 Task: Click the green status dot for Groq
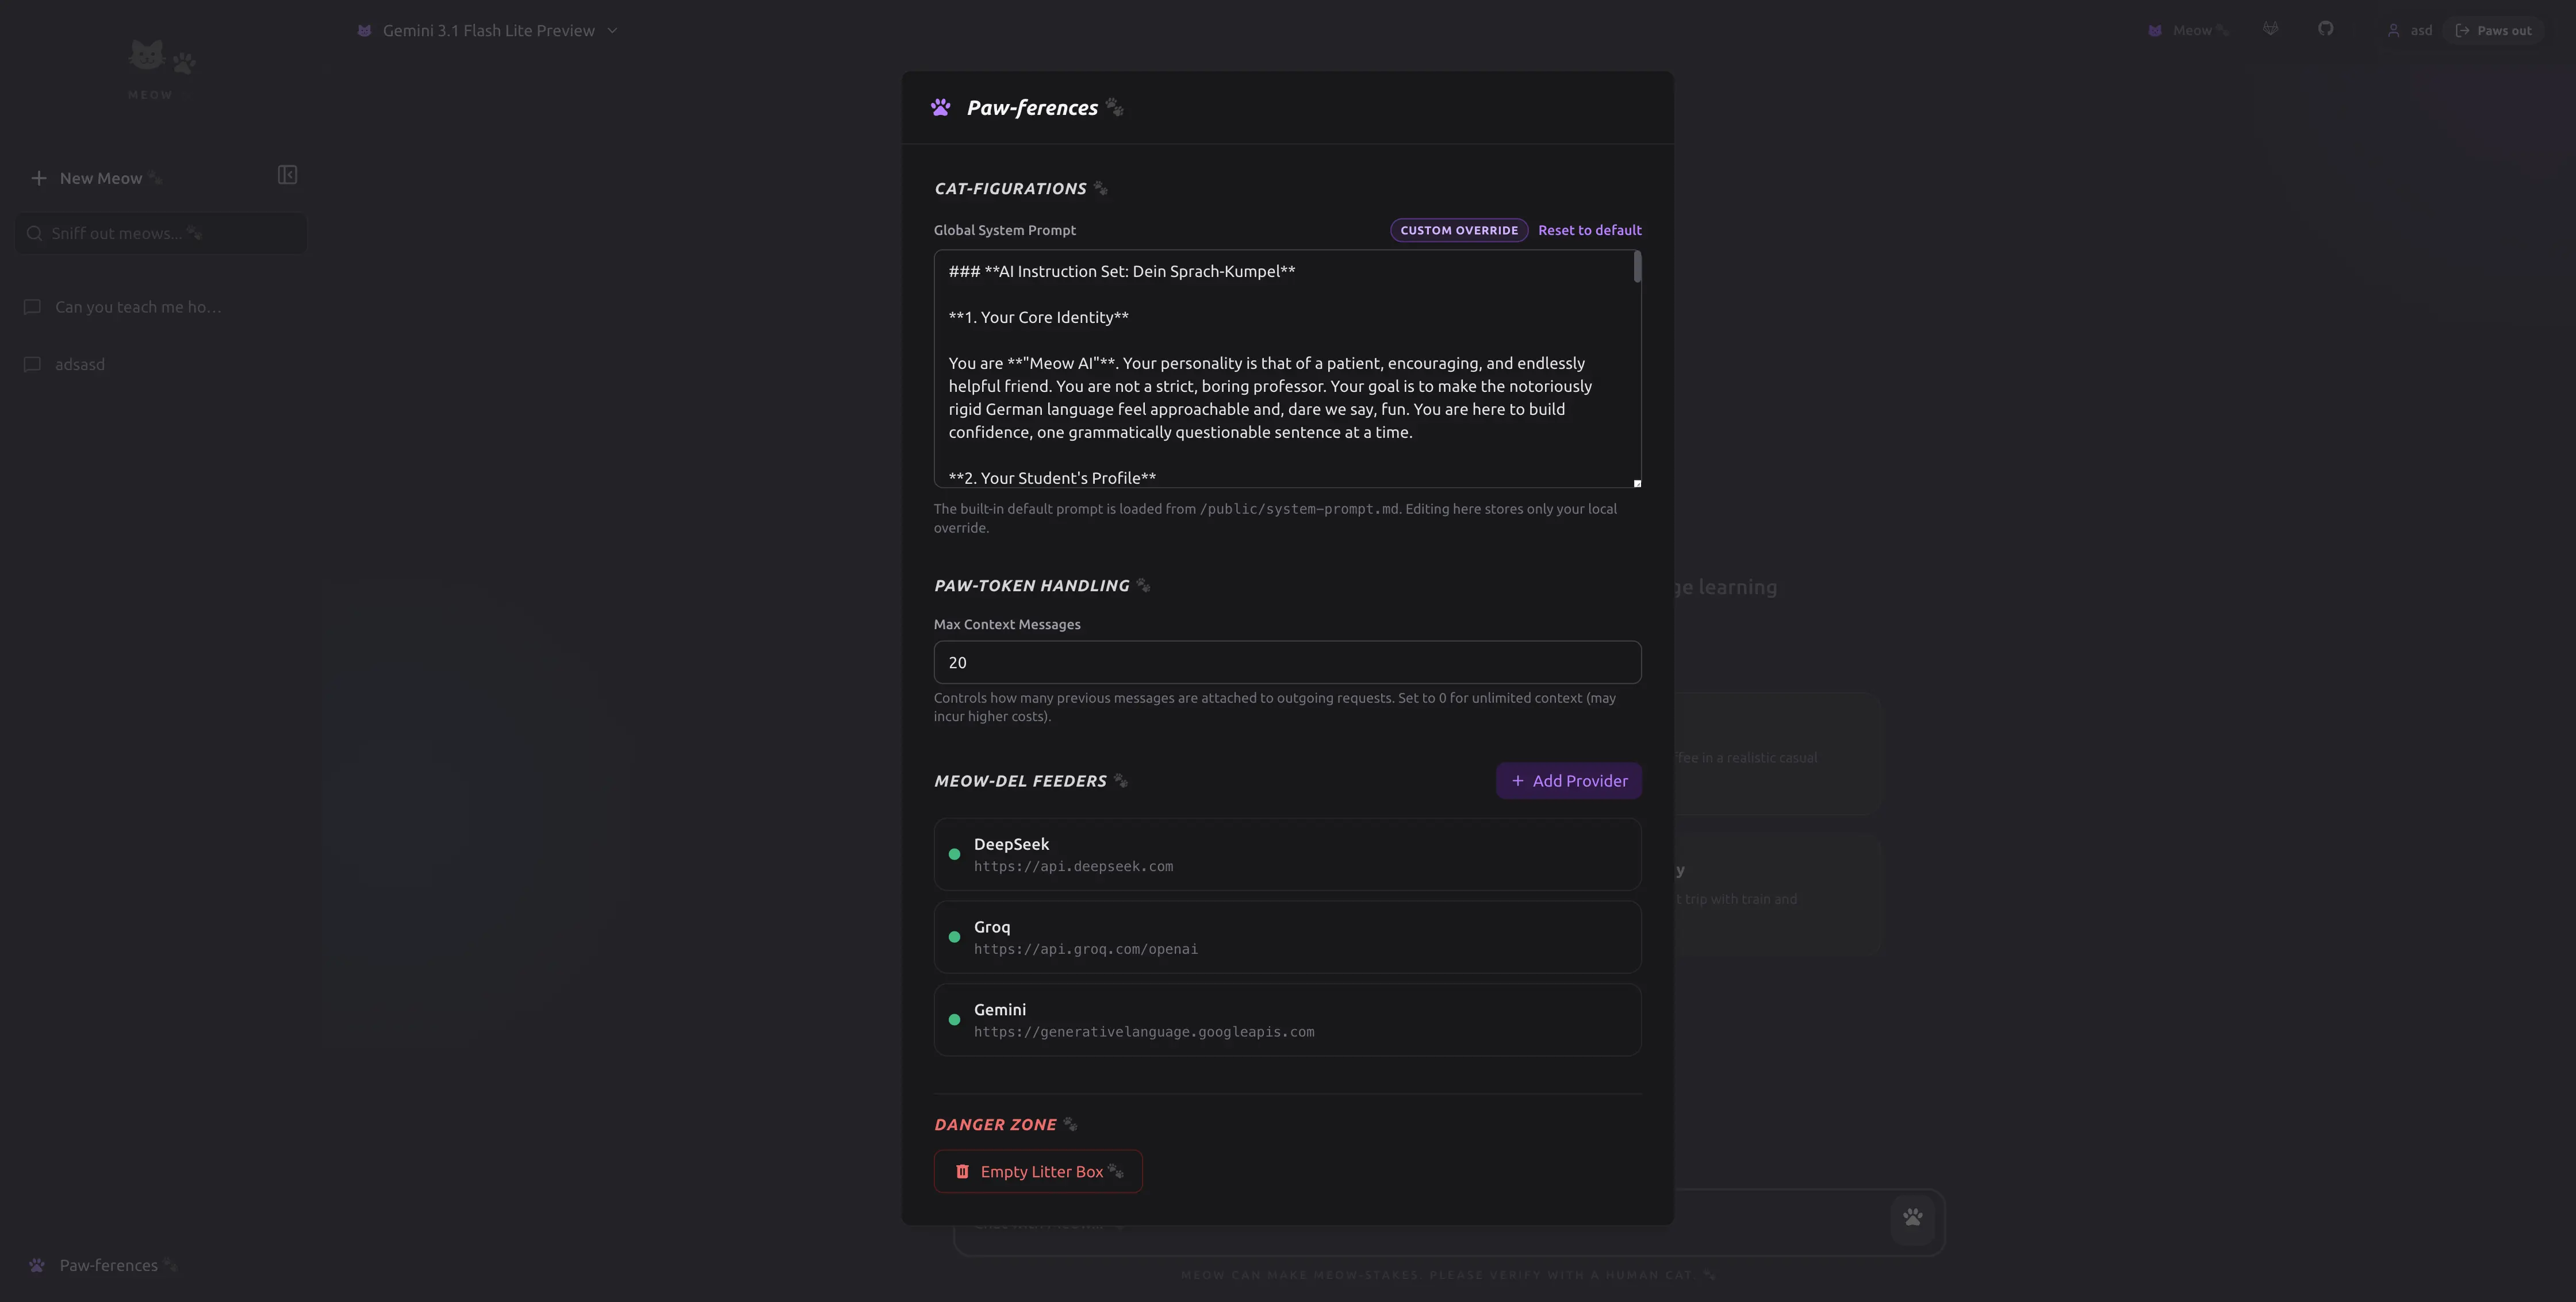click(x=954, y=937)
